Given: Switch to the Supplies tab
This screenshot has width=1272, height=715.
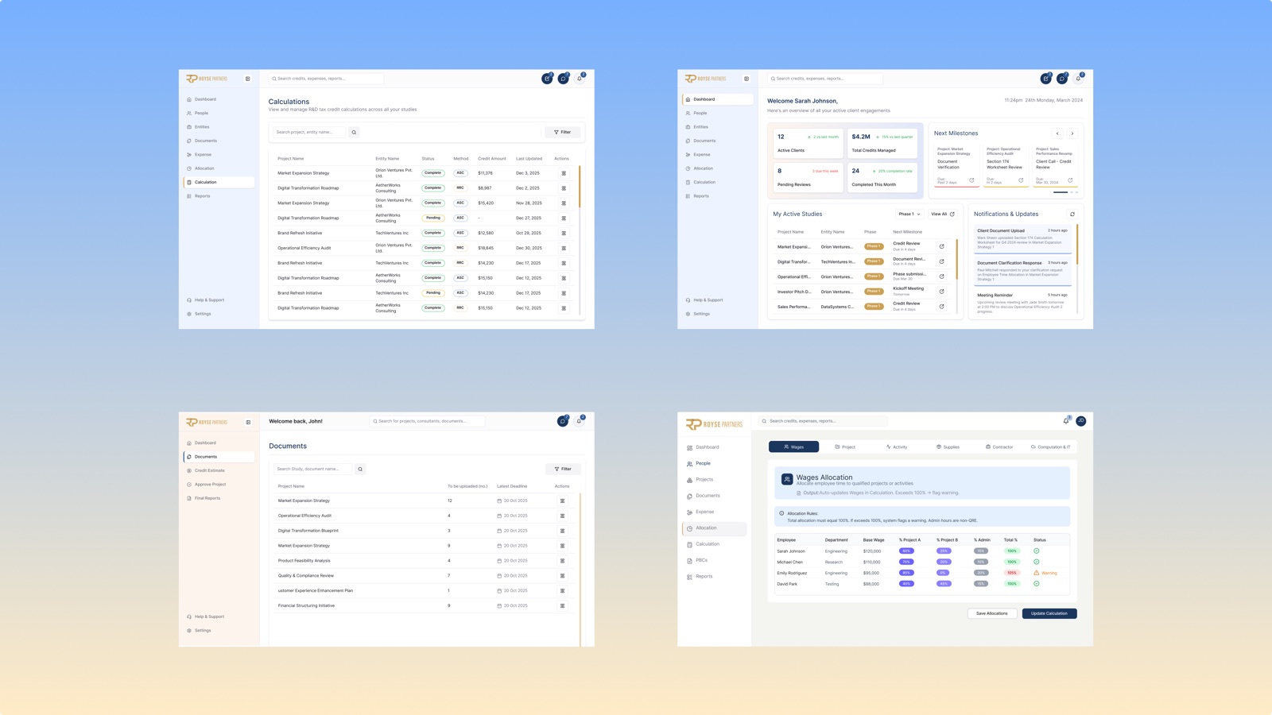Looking at the screenshot, I should point(948,446).
